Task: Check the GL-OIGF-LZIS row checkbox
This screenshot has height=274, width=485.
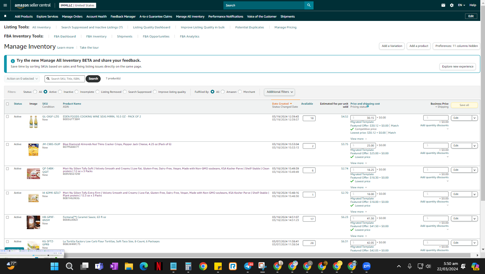Action: tap(7, 116)
